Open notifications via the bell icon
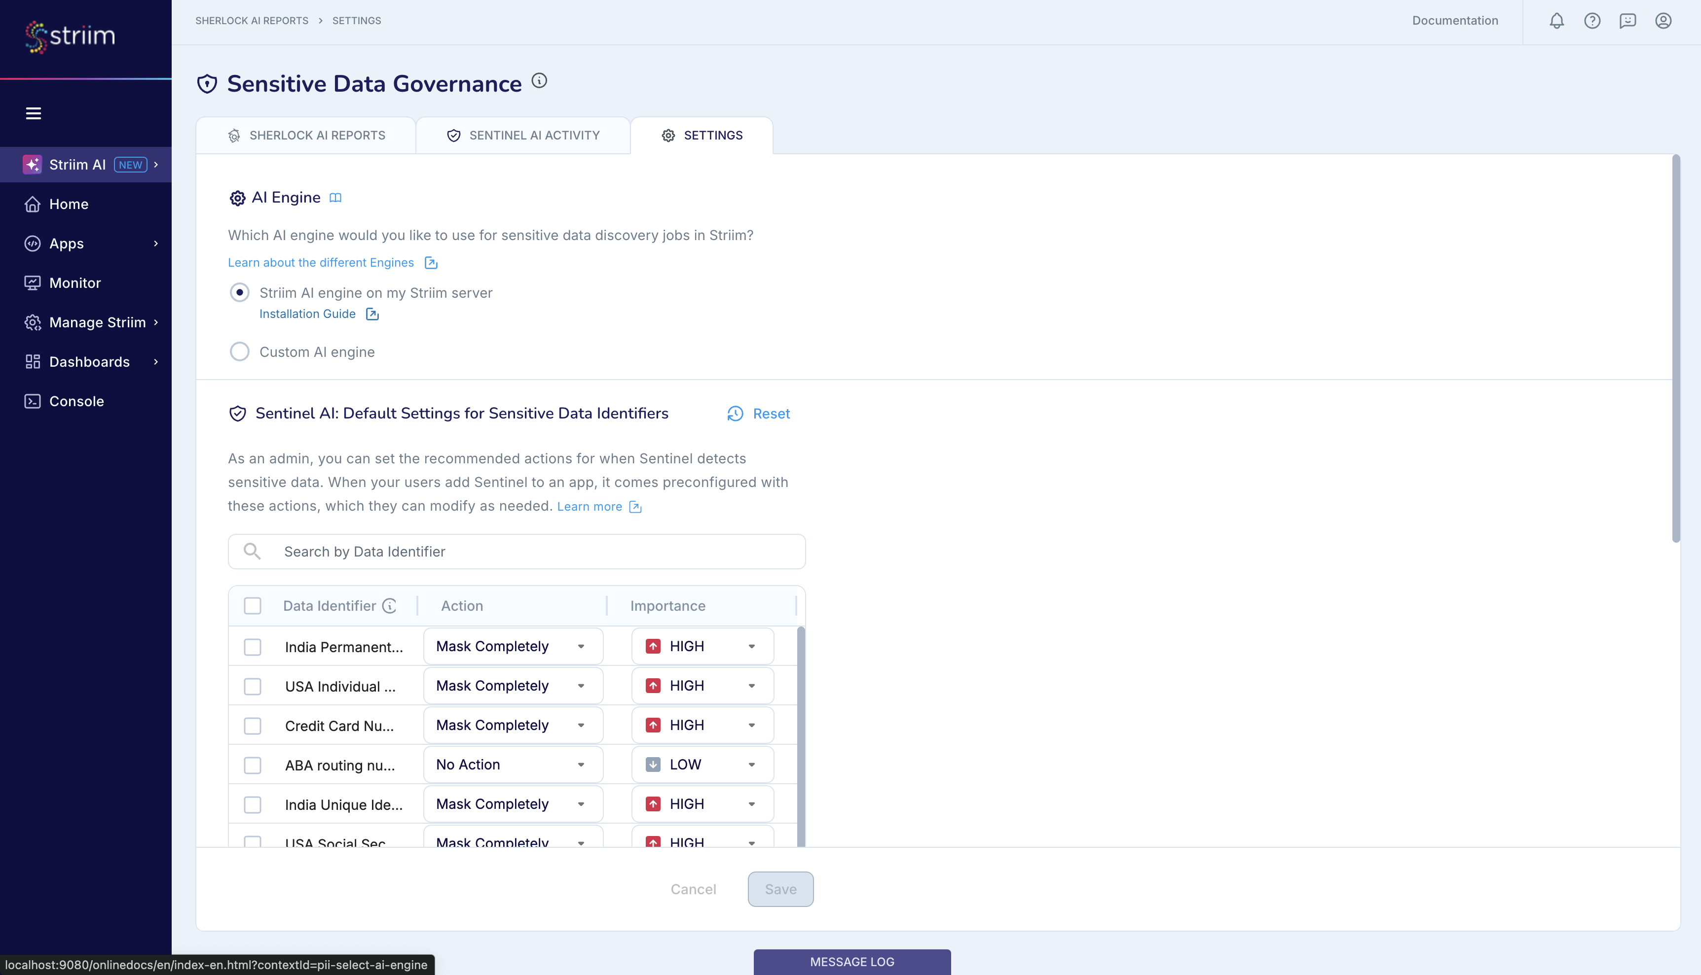The image size is (1701, 975). click(x=1556, y=21)
